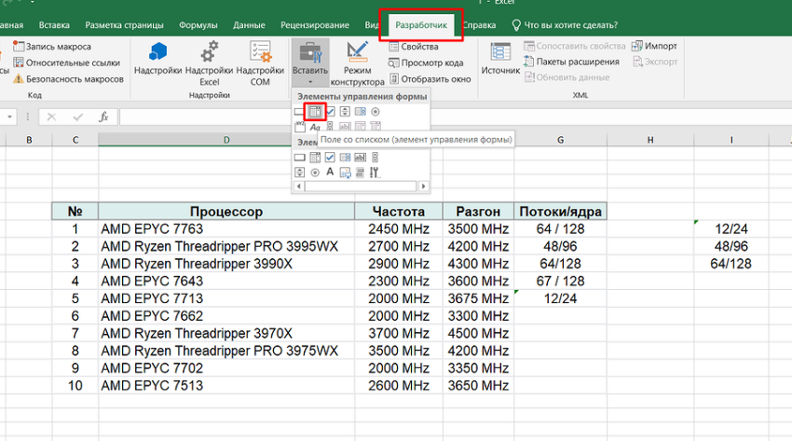This screenshot has height=441, width=792.
Task: Click the XML Import (Импорт) button
Action: 654,46
